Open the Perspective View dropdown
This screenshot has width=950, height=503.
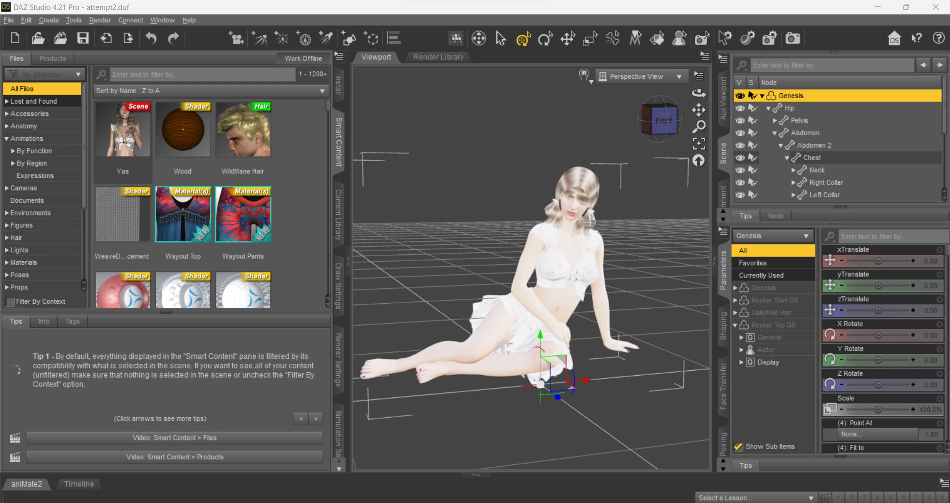[642, 76]
